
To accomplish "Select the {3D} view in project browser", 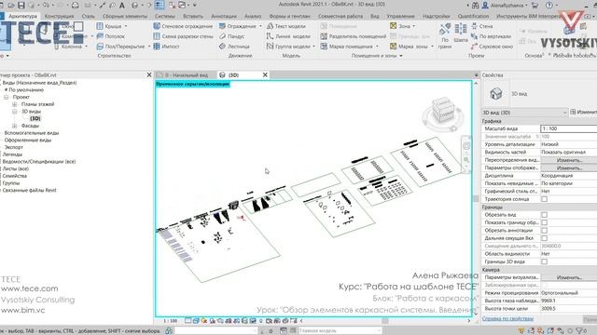I will (x=35, y=118).
